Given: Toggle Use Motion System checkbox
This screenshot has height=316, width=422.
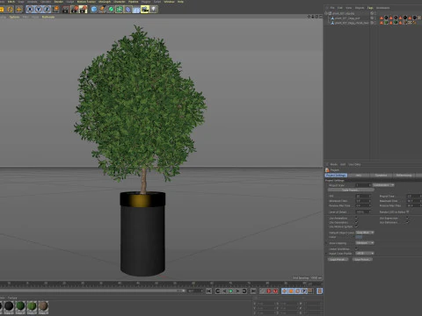Looking at the screenshot, I should (356, 226).
